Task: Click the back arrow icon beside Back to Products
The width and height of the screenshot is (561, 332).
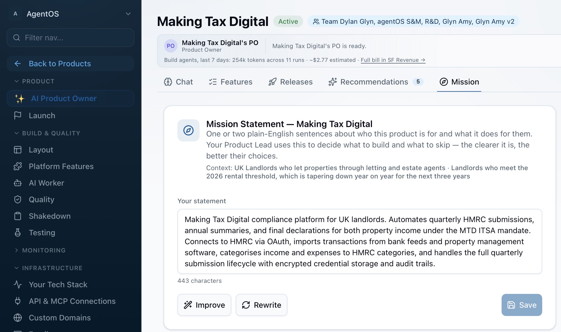Action: click(18, 64)
